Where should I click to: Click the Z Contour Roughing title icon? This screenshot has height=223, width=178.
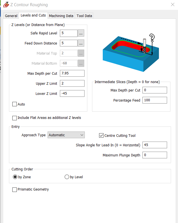(x=6, y=5)
